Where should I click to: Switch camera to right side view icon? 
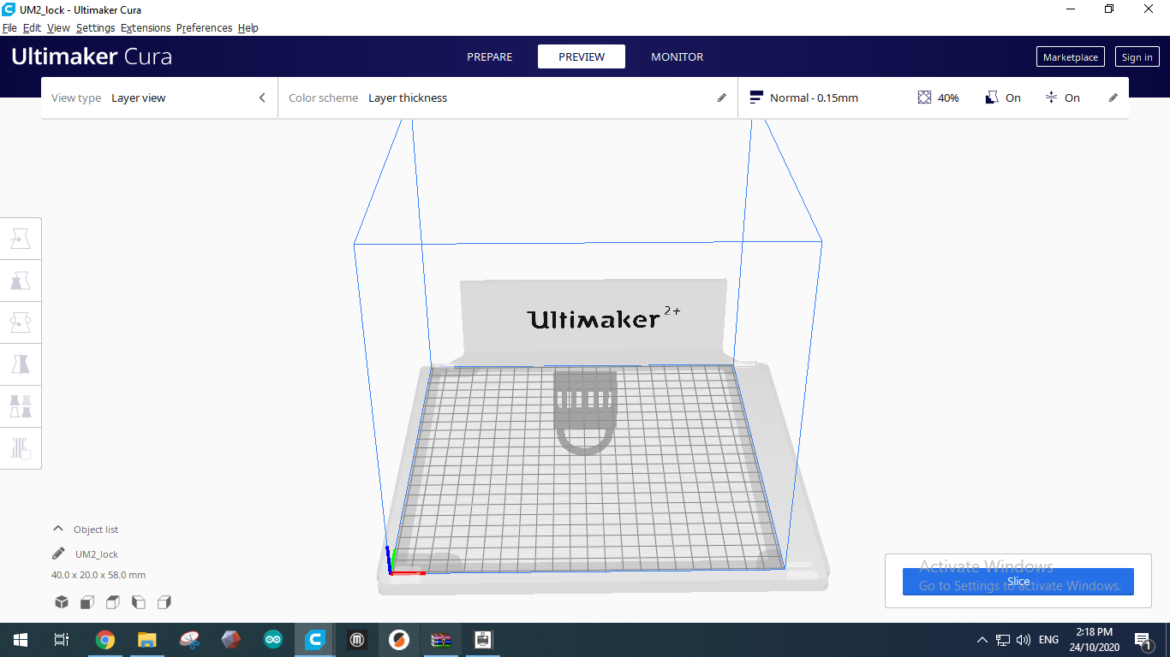(164, 602)
